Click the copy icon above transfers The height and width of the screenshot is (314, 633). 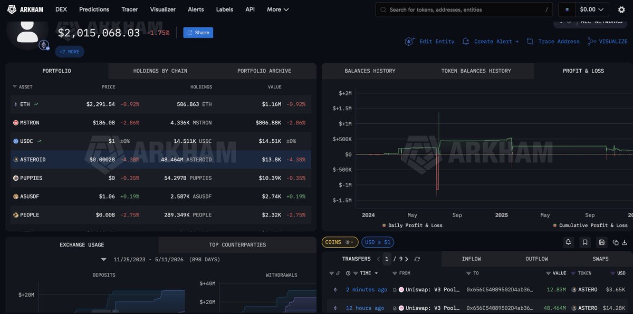click(616, 242)
